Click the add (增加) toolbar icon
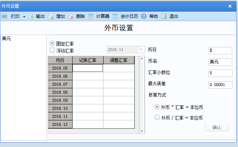The width and height of the screenshot is (238, 147). click(x=51, y=16)
